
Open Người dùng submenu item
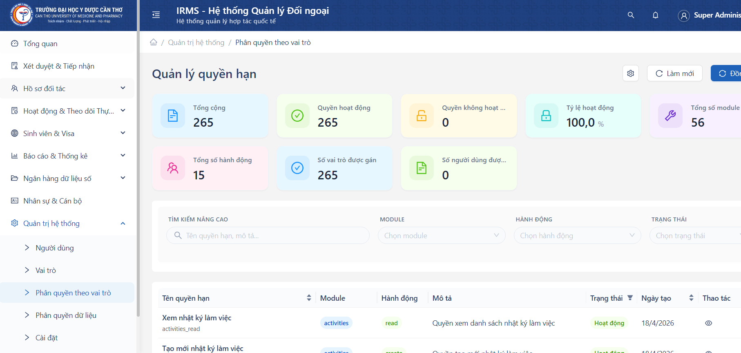[x=67, y=248]
